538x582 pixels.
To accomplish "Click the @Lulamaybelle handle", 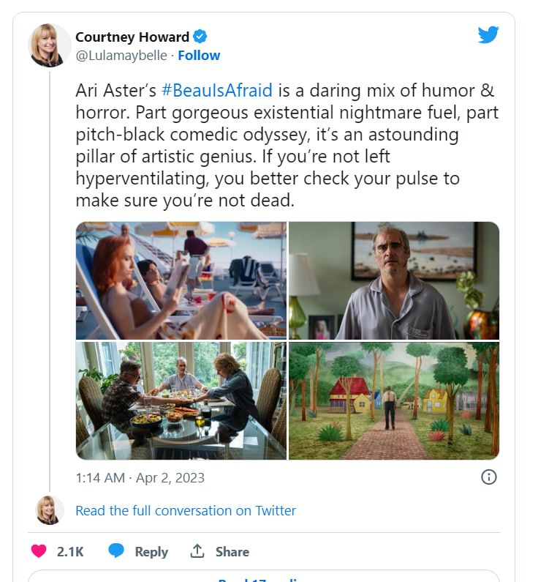I will [121, 56].
